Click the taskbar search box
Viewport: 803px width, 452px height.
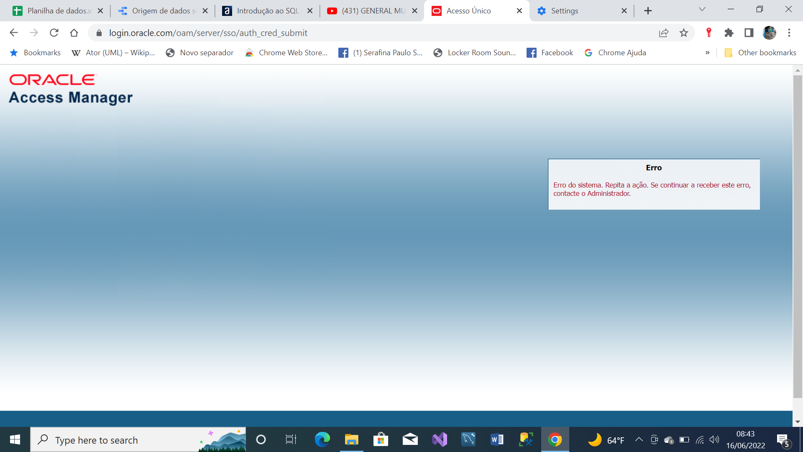tap(138, 440)
